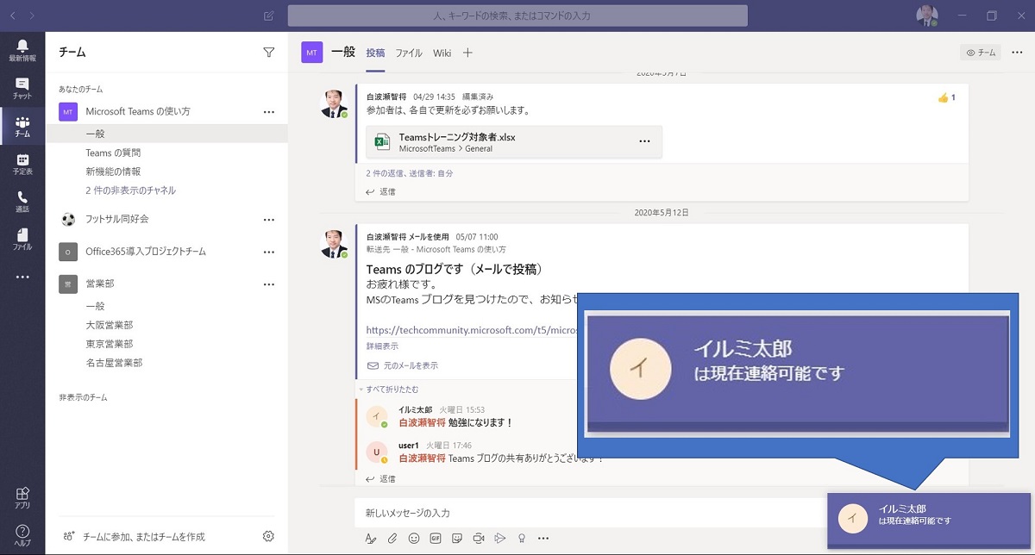Open the profile avatar menu at top right
The width and height of the screenshot is (1035, 555).
pos(927,16)
